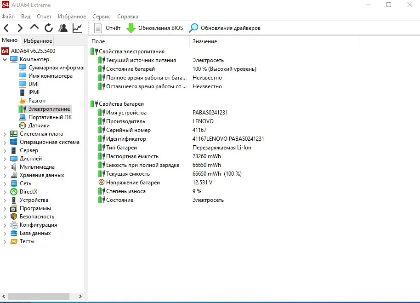Screen dimensions: 420x303
Task: Expand the Операционная система branch arrow
Action: point(5,142)
